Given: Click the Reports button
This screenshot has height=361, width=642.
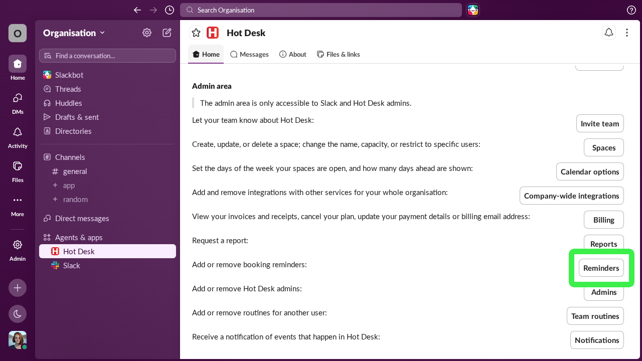Looking at the screenshot, I should 604,244.
